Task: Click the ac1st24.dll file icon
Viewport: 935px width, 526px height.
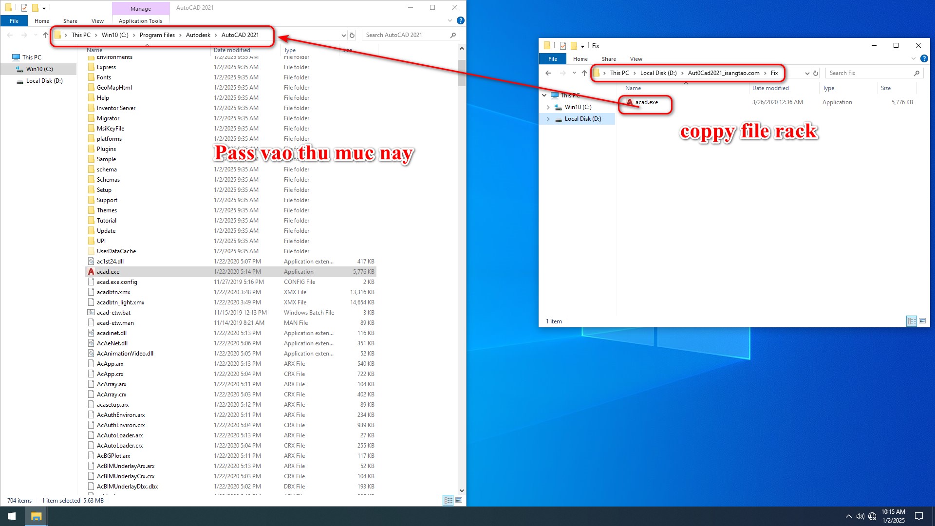Action: (x=91, y=262)
